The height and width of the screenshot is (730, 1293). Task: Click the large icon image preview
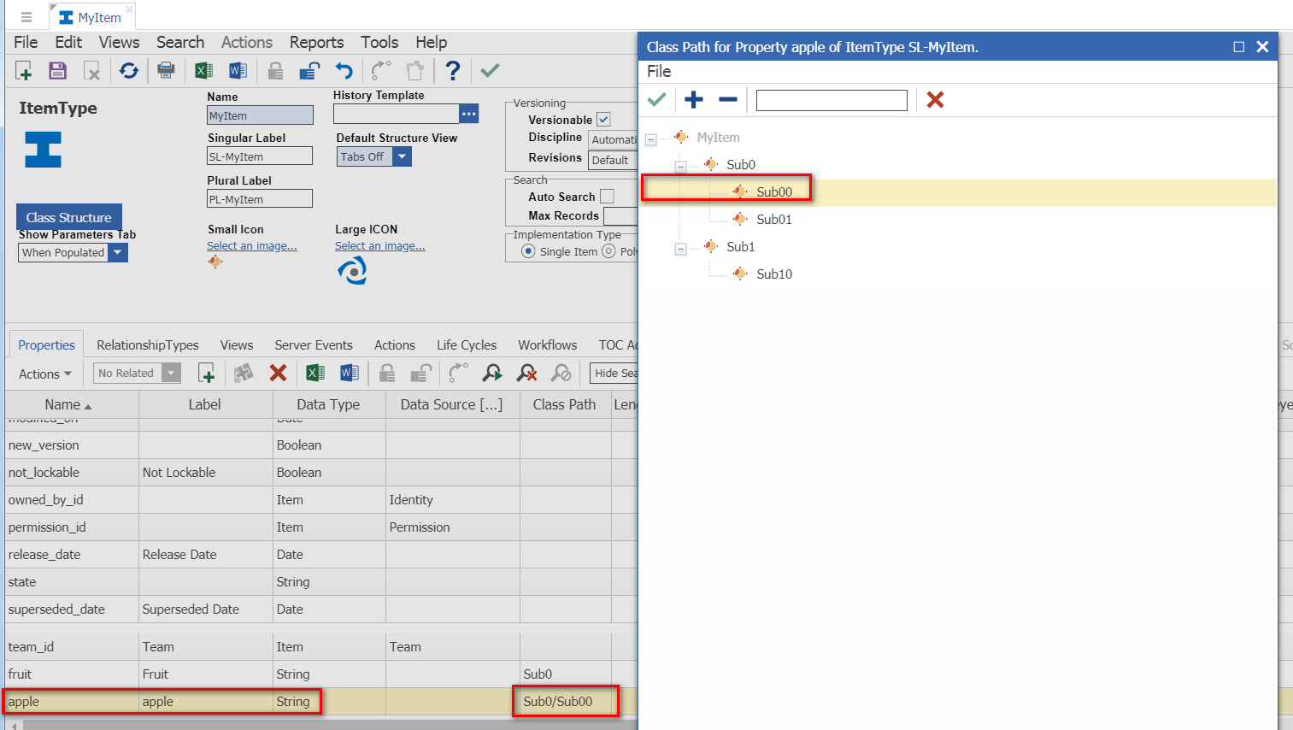[352, 271]
